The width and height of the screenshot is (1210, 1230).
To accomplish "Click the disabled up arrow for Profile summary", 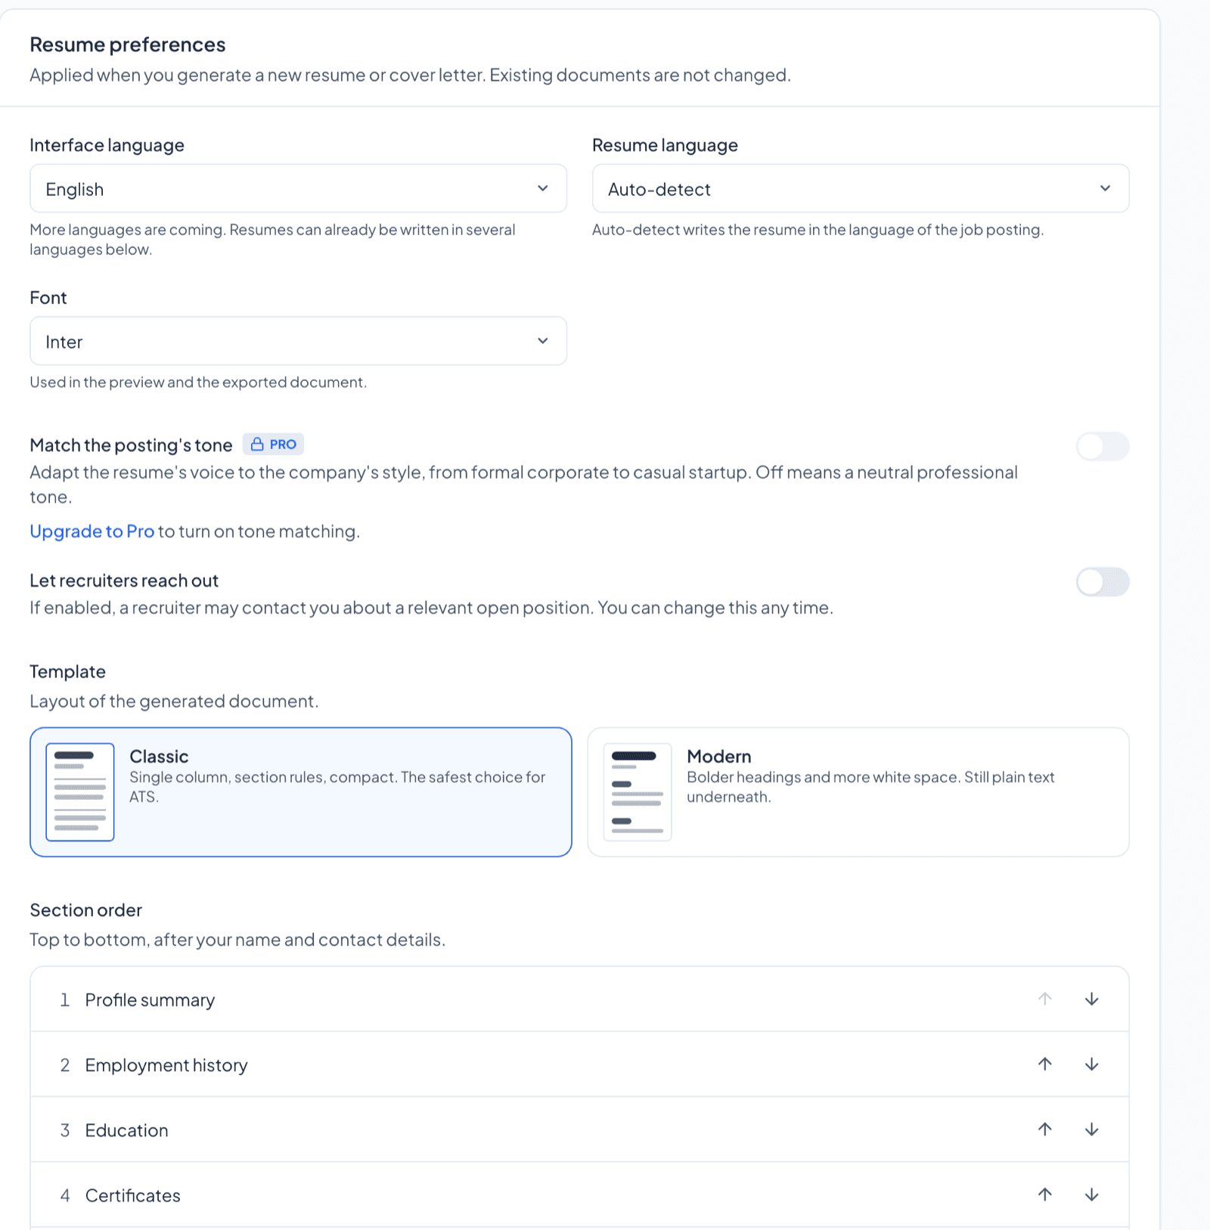I will [1044, 999].
